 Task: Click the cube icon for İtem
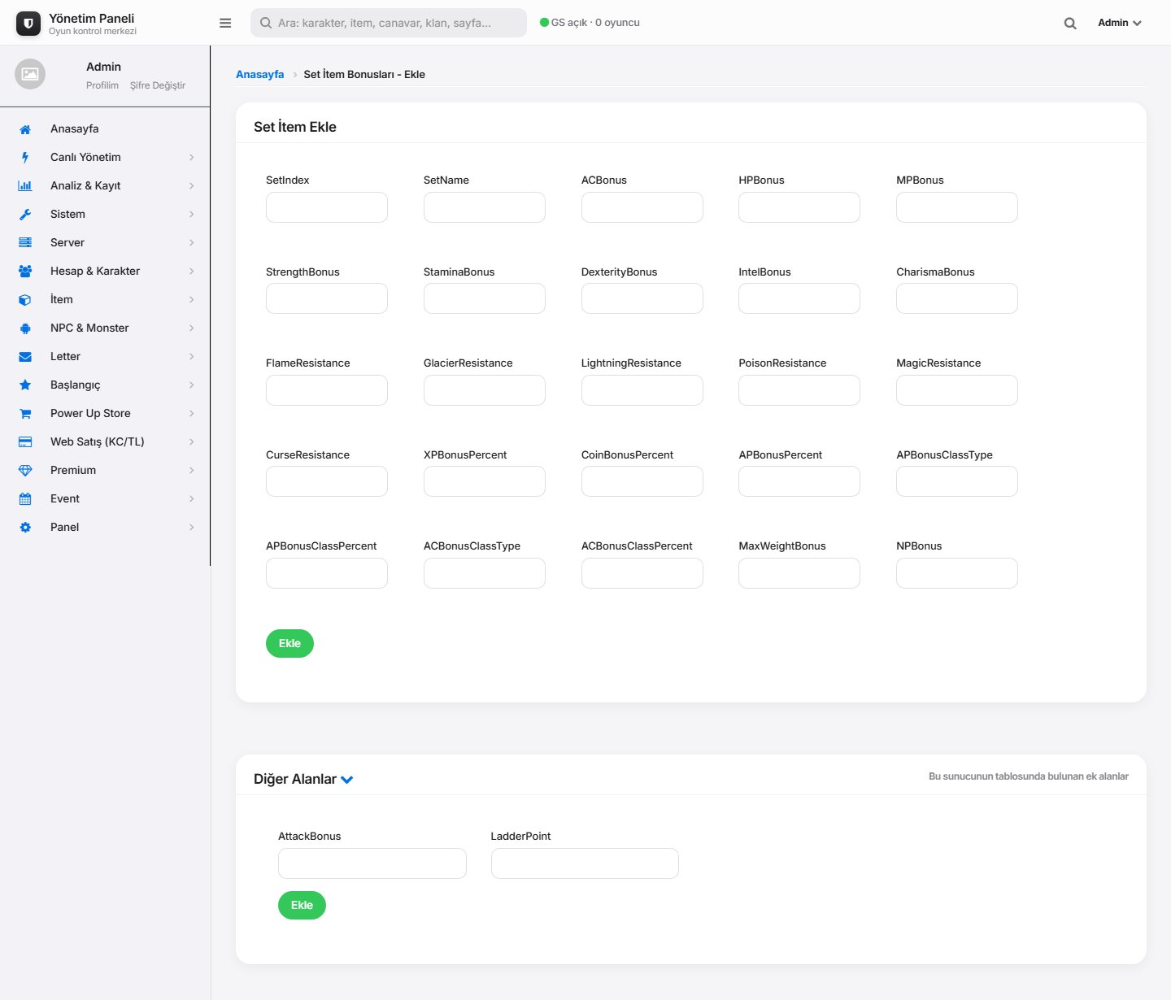pos(25,300)
